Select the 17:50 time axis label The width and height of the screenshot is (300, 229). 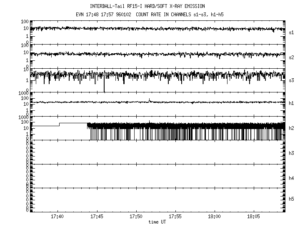pyautogui.click(x=136, y=217)
